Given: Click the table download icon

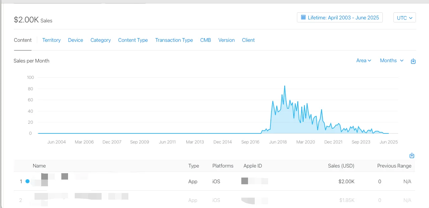Looking at the screenshot, I should 412,155.
